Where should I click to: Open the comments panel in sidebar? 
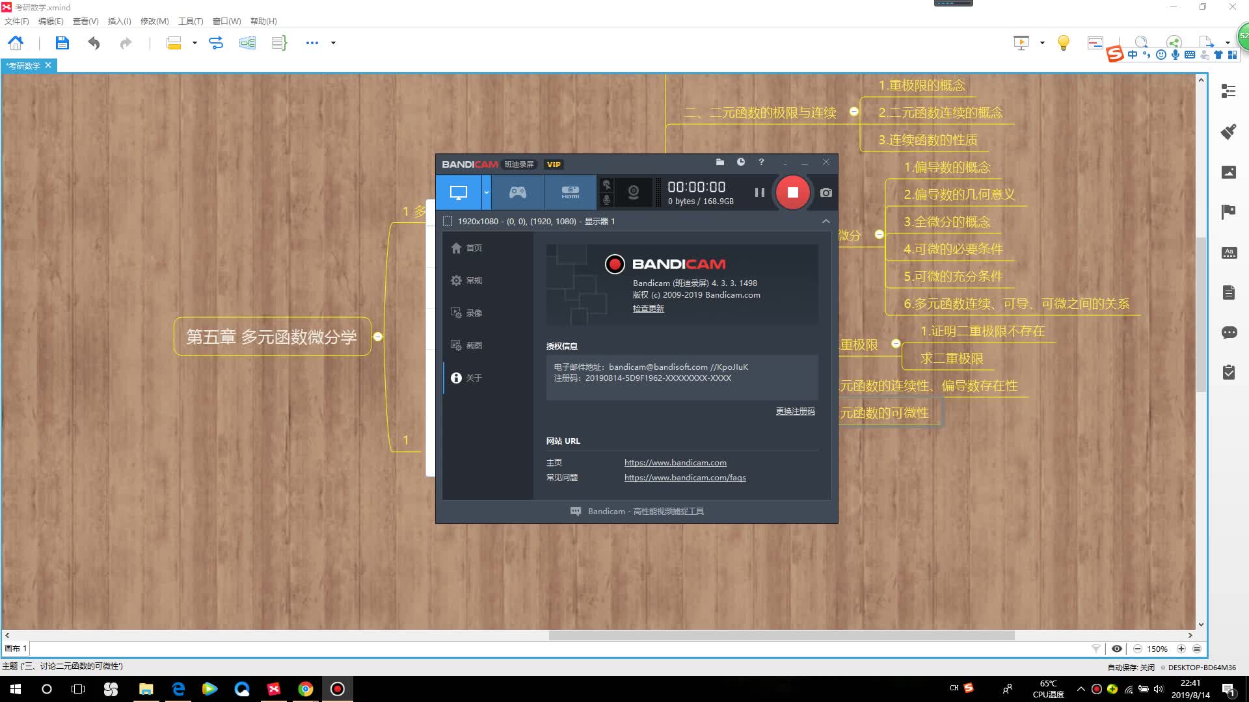1228,333
